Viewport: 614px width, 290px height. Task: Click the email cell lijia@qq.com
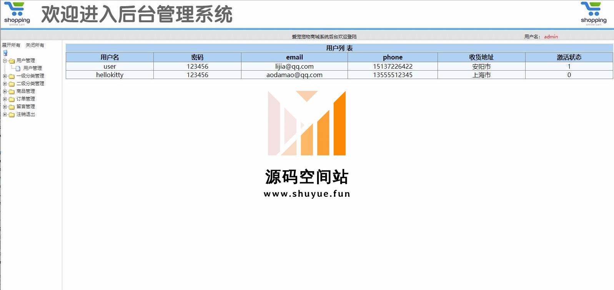(295, 66)
